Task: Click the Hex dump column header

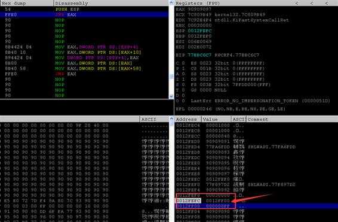Action: click(x=27, y=3)
